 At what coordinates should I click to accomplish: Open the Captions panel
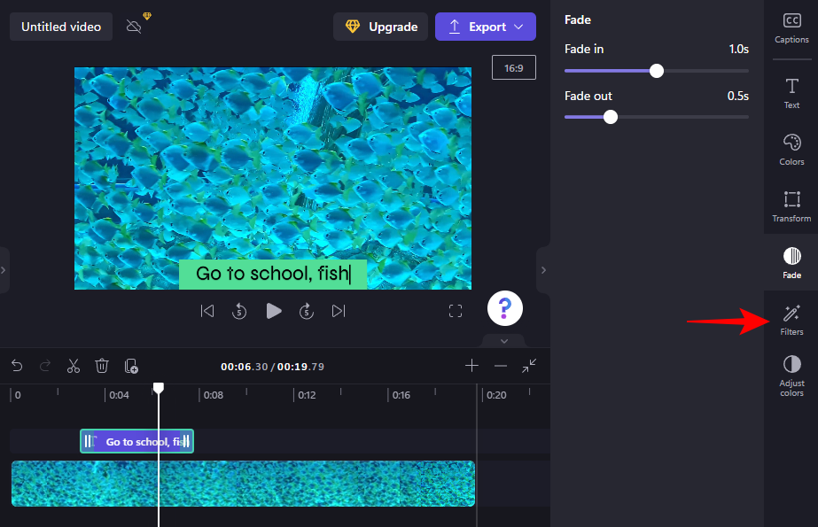pyautogui.click(x=791, y=27)
